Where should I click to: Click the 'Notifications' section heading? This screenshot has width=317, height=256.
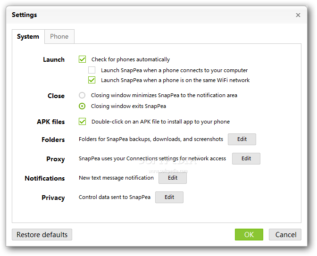(45, 178)
